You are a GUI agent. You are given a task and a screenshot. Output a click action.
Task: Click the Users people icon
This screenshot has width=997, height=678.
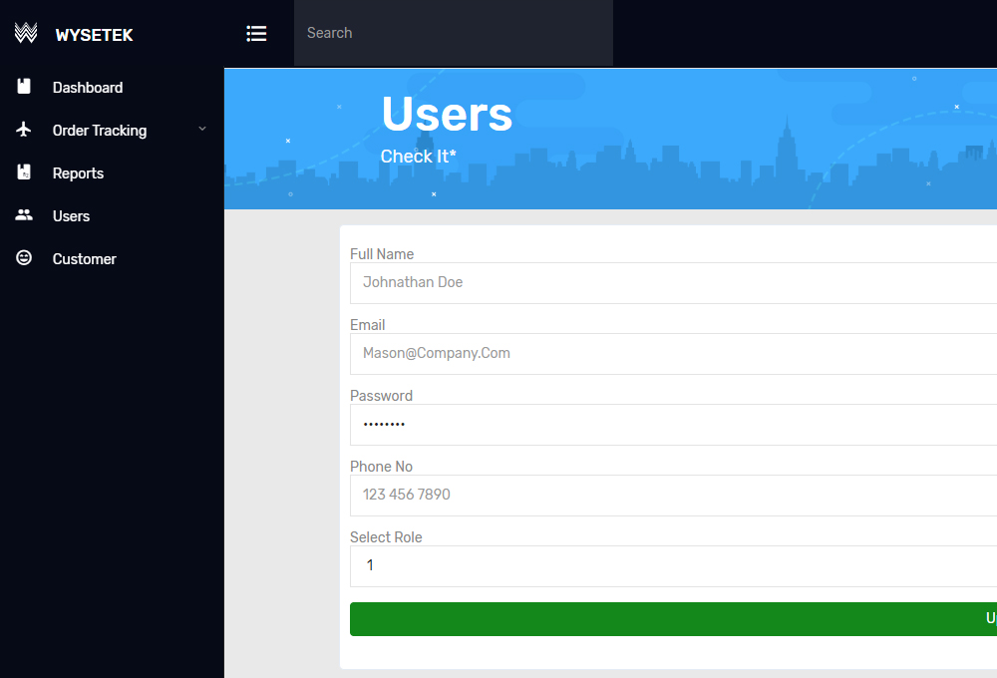coord(24,215)
